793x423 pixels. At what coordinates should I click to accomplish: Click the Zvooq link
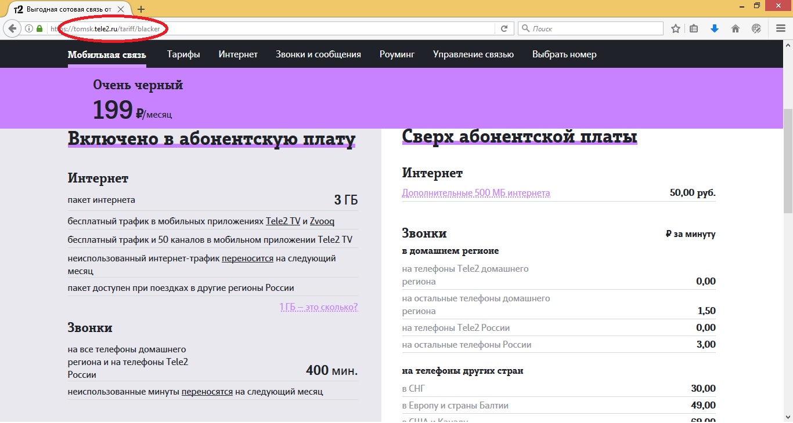click(322, 221)
